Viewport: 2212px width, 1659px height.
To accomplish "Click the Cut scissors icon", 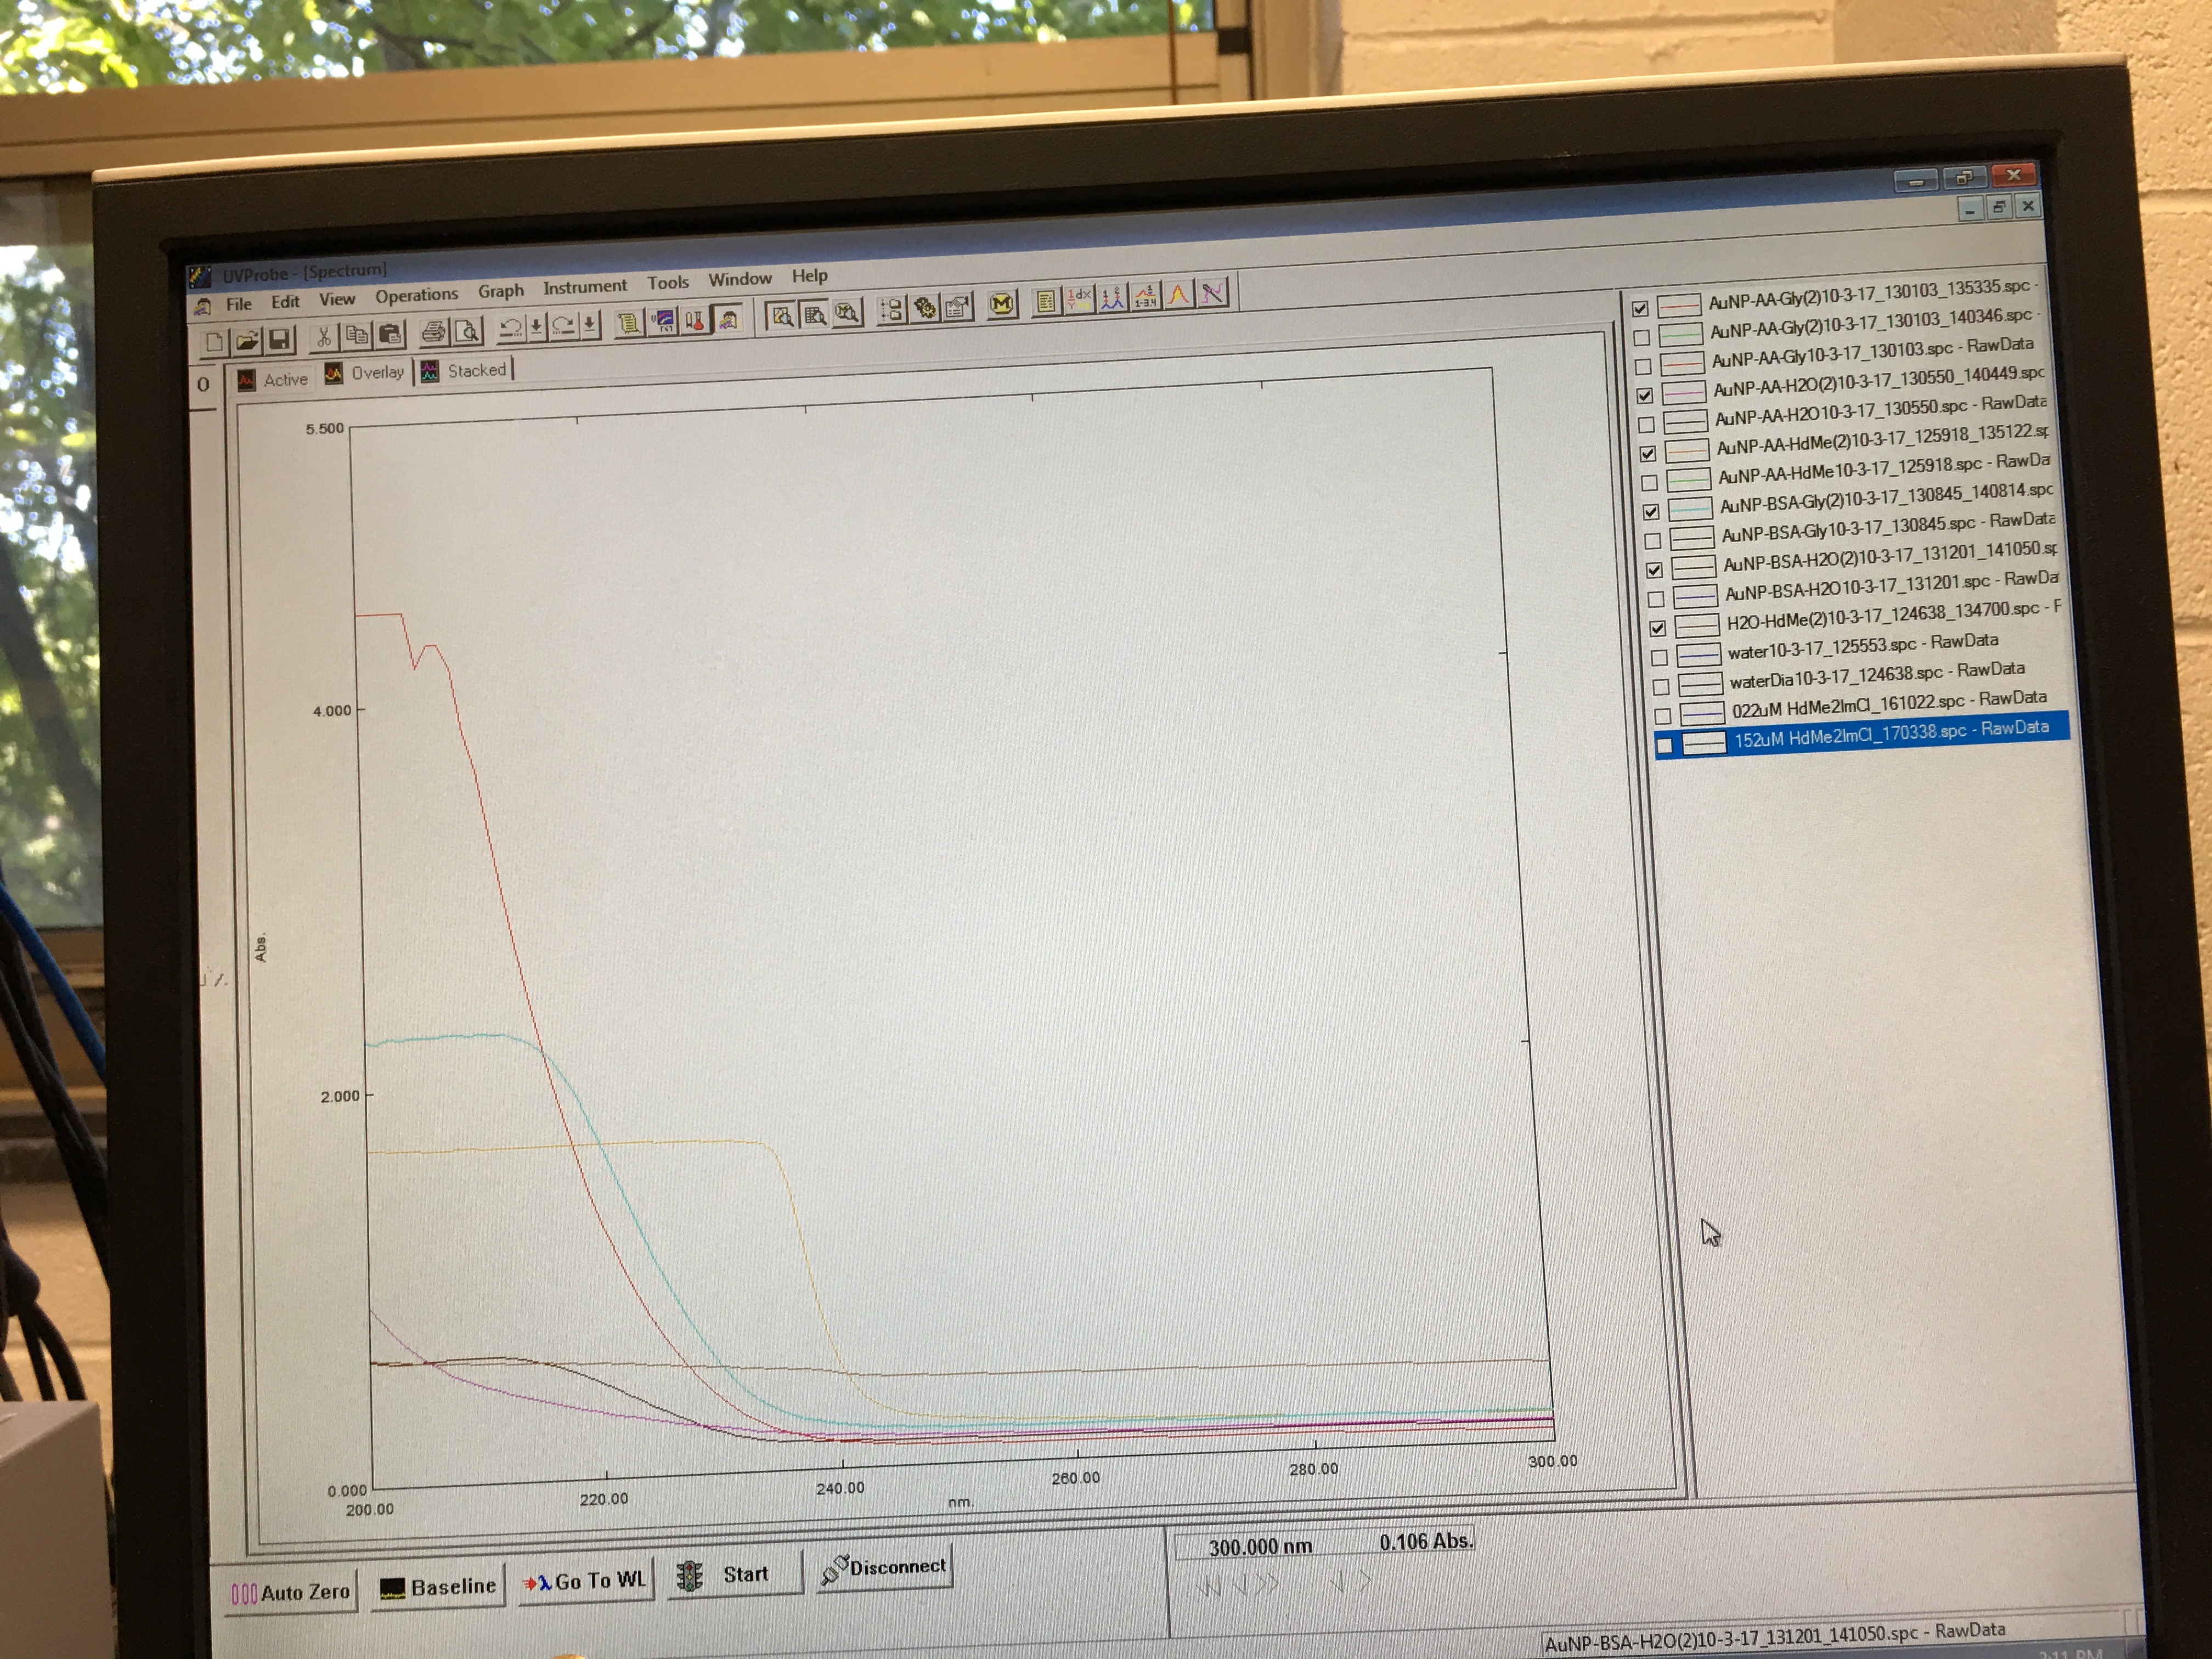I will [x=324, y=337].
